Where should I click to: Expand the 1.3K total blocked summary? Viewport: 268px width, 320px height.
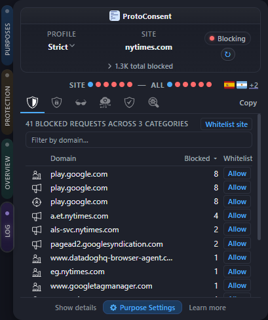(x=140, y=66)
